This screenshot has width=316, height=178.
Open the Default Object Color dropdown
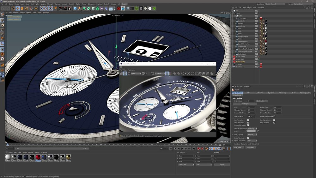pos(252,128)
